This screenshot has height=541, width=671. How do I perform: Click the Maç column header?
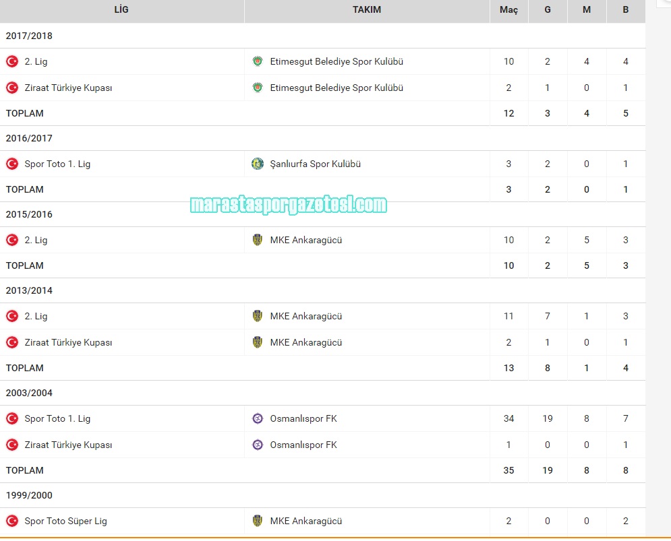508,10
